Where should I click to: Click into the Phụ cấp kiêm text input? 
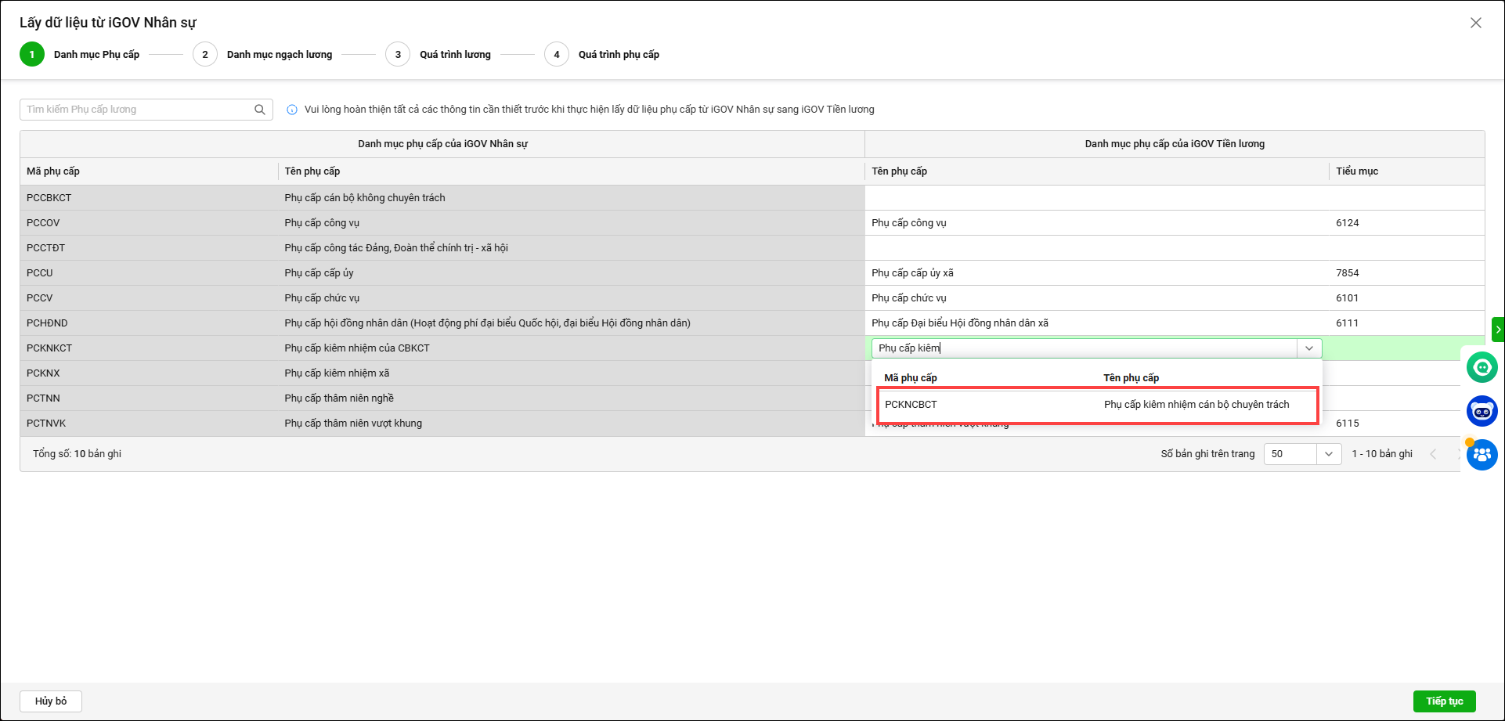point(1085,348)
